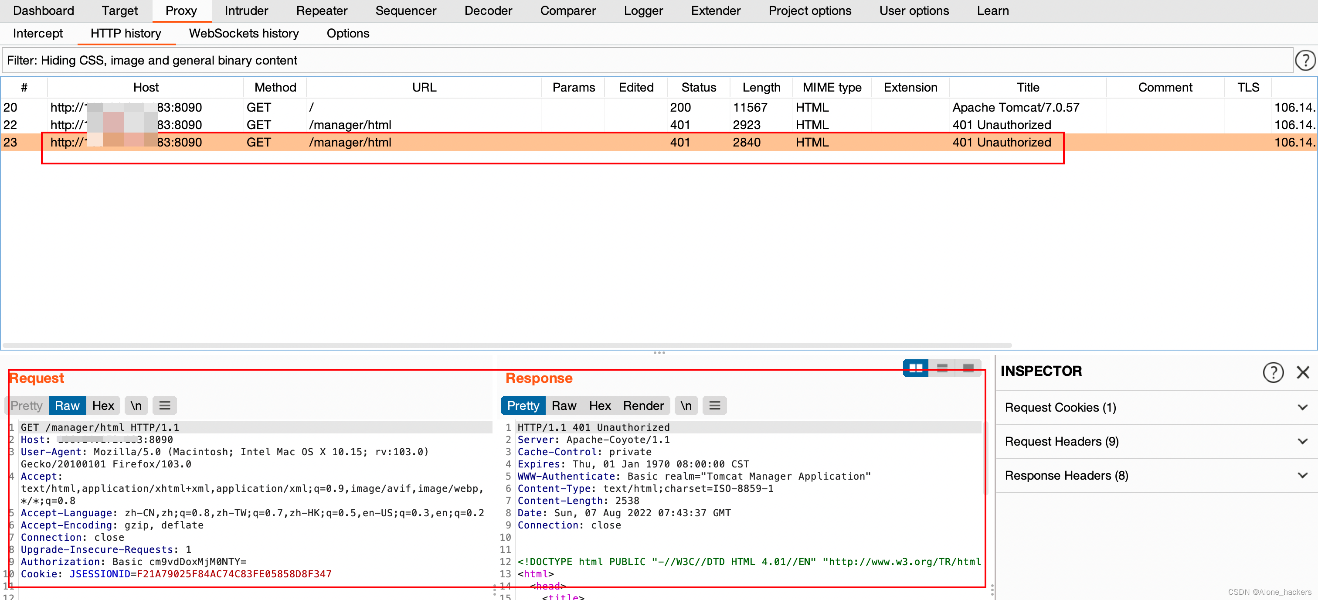Open the Inspector help icon

tap(1273, 372)
